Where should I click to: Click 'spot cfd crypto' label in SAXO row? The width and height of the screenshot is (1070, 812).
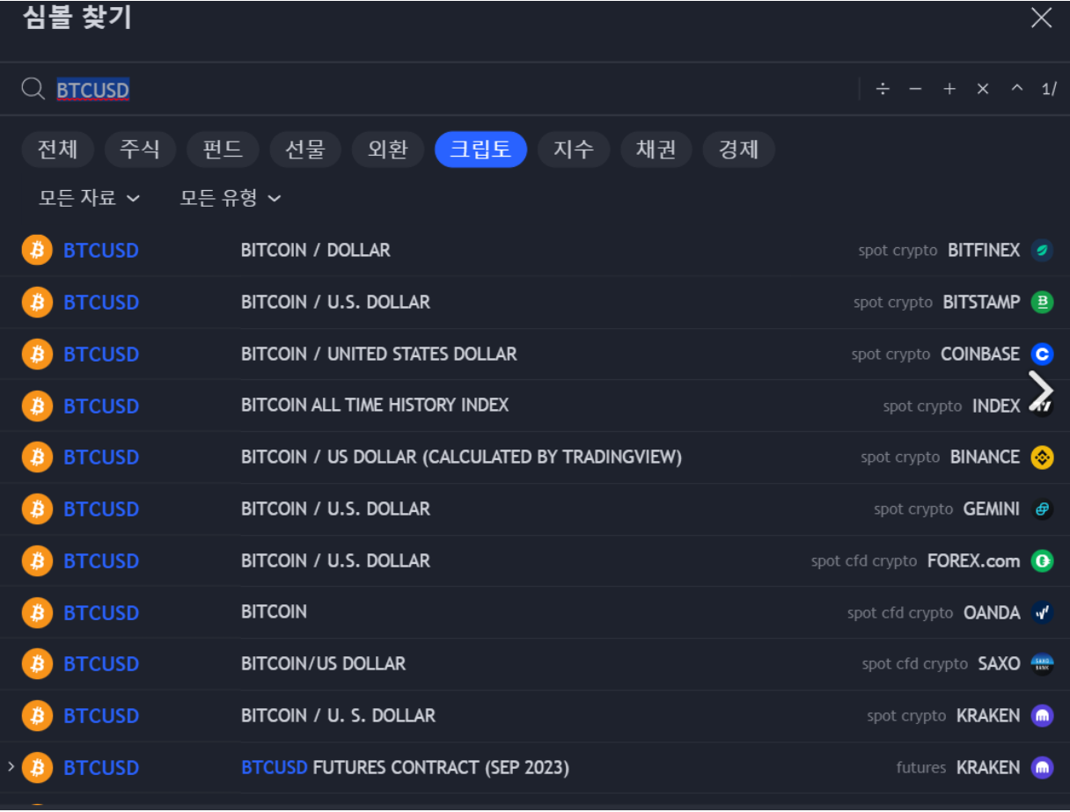(915, 664)
